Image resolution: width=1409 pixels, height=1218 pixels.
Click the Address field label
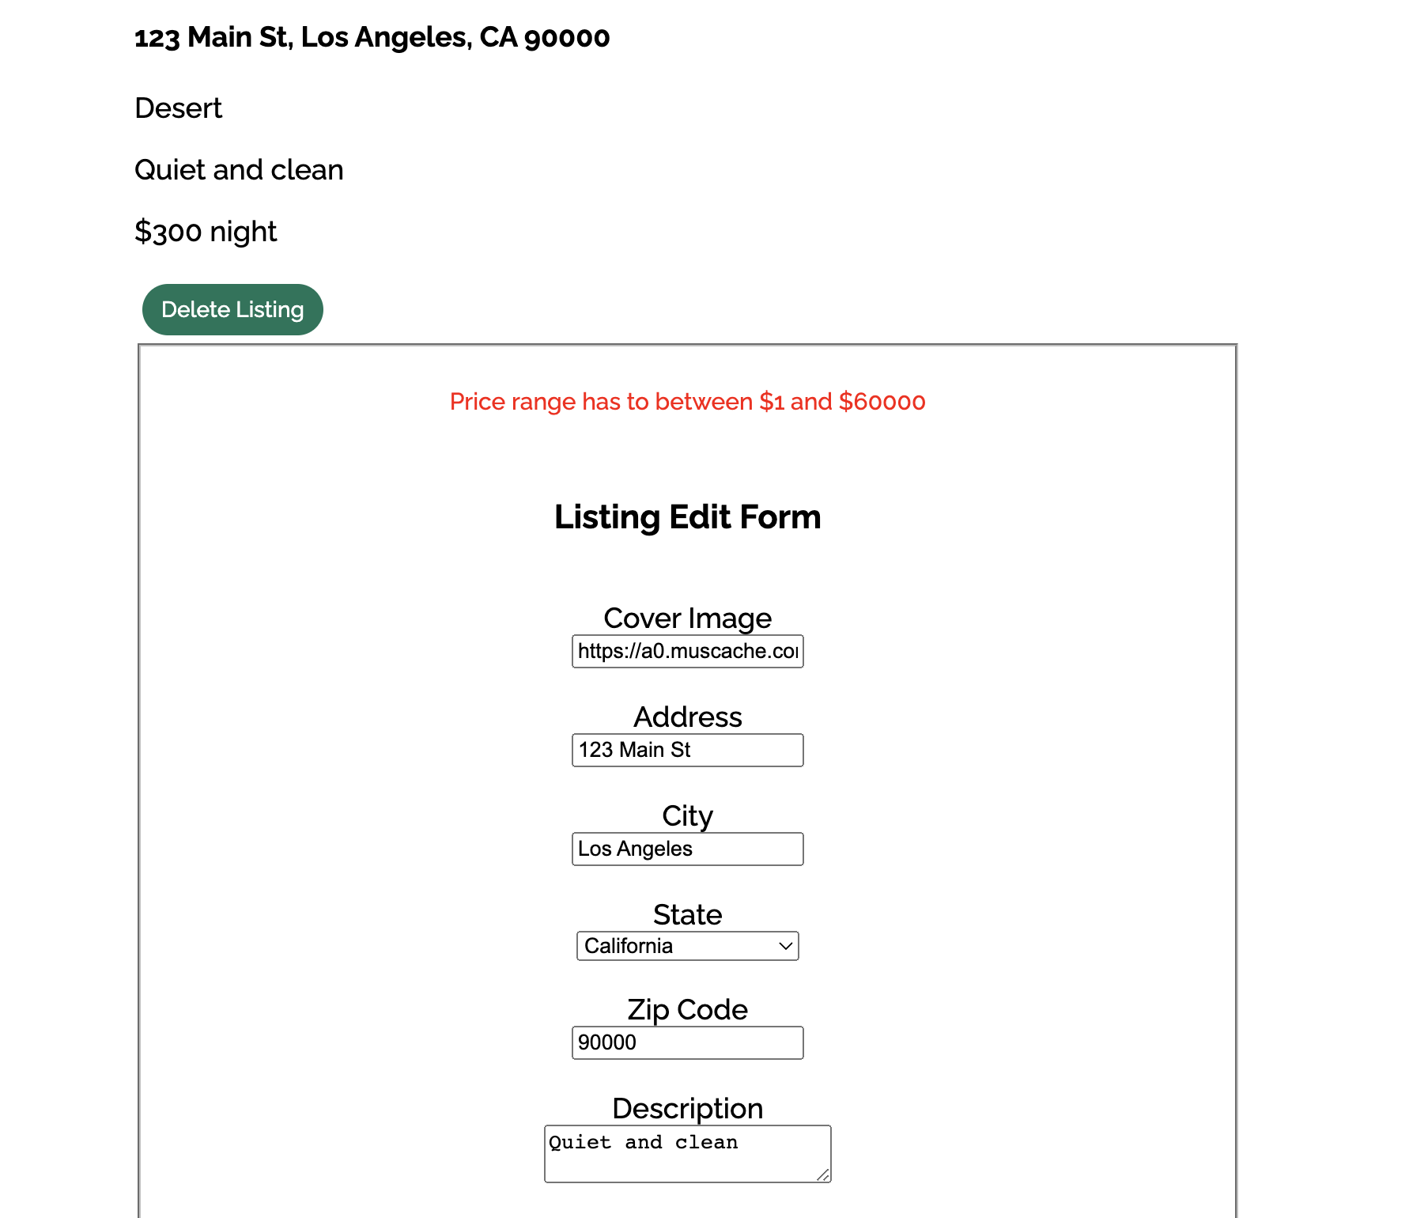click(x=687, y=717)
